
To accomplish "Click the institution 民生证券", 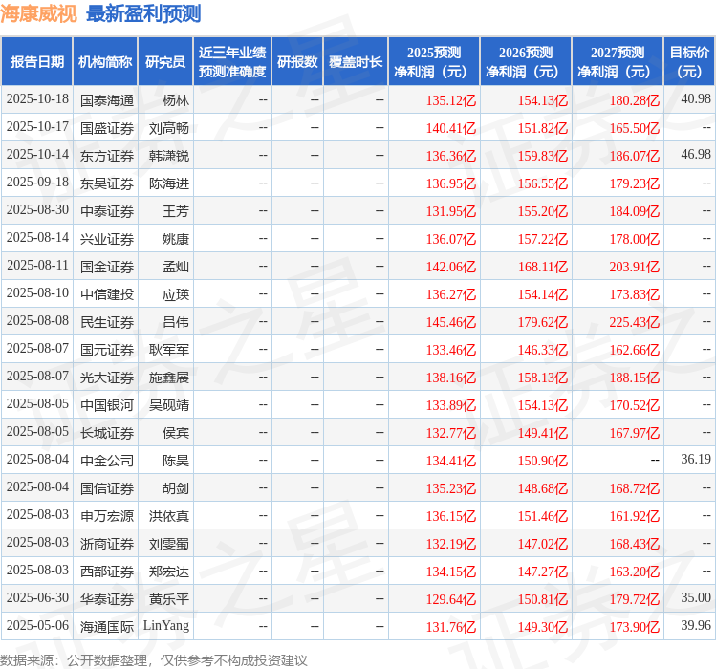I will pyautogui.click(x=107, y=322).
